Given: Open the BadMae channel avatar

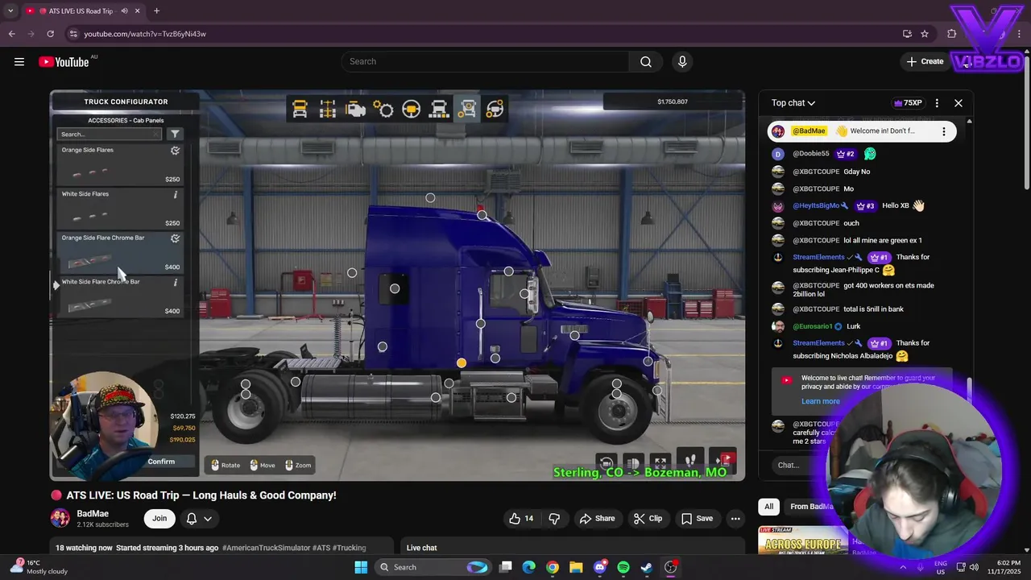Looking at the screenshot, I should point(60,519).
